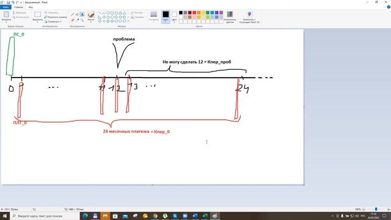Click Edit with Paint 3D button

[x=249, y=17]
